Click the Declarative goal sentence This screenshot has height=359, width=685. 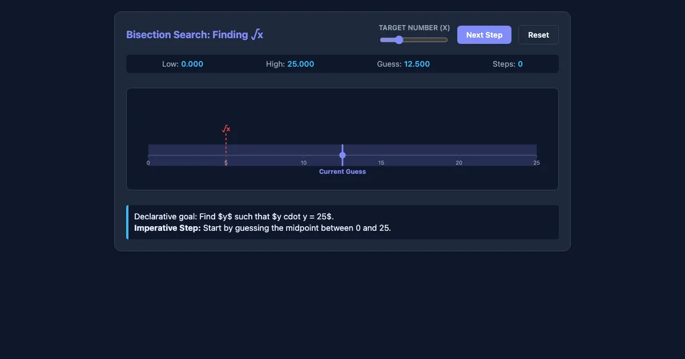coord(234,217)
